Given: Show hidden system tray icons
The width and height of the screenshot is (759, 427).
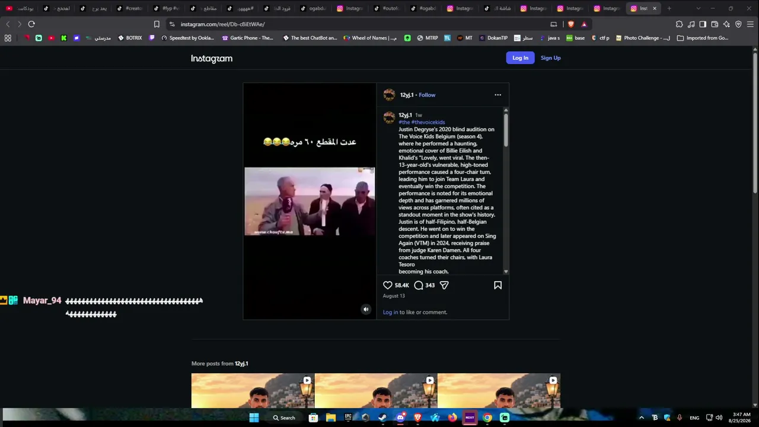Looking at the screenshot, I should pyautogui.click(x=641, y=418).
